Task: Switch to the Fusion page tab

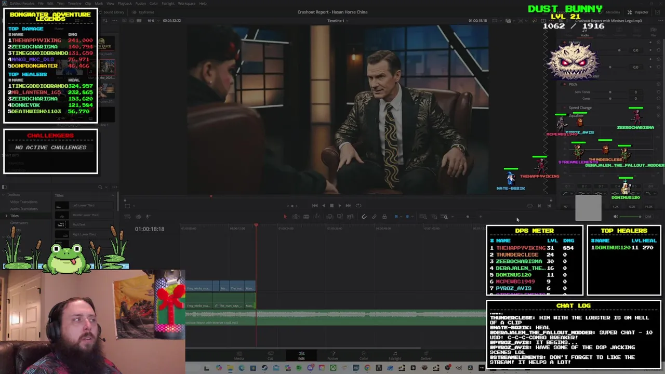Action: pos(332,356)
